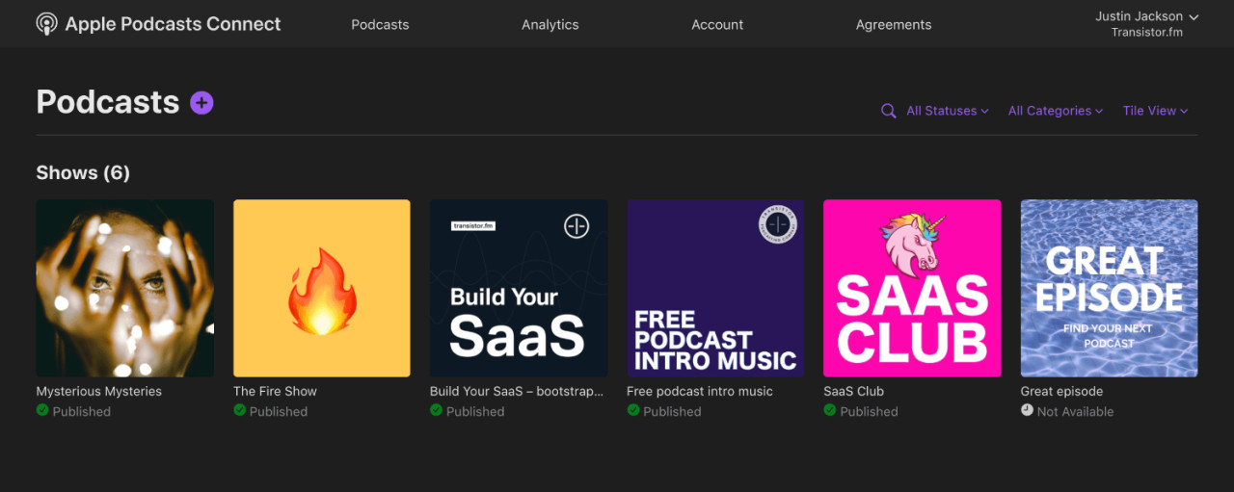Click the Not Available clock status icon
The height and width of the screenshot is (492, 1234).
(x=1027, y=410)
